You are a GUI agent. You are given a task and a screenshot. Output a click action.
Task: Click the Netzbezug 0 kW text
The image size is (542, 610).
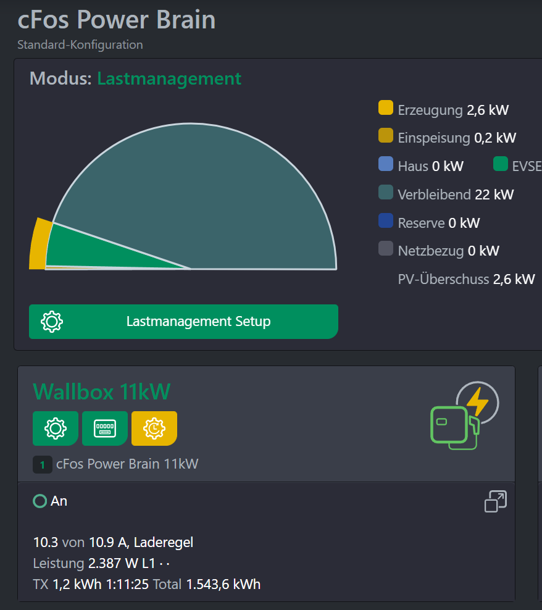[x=448, y=251]
